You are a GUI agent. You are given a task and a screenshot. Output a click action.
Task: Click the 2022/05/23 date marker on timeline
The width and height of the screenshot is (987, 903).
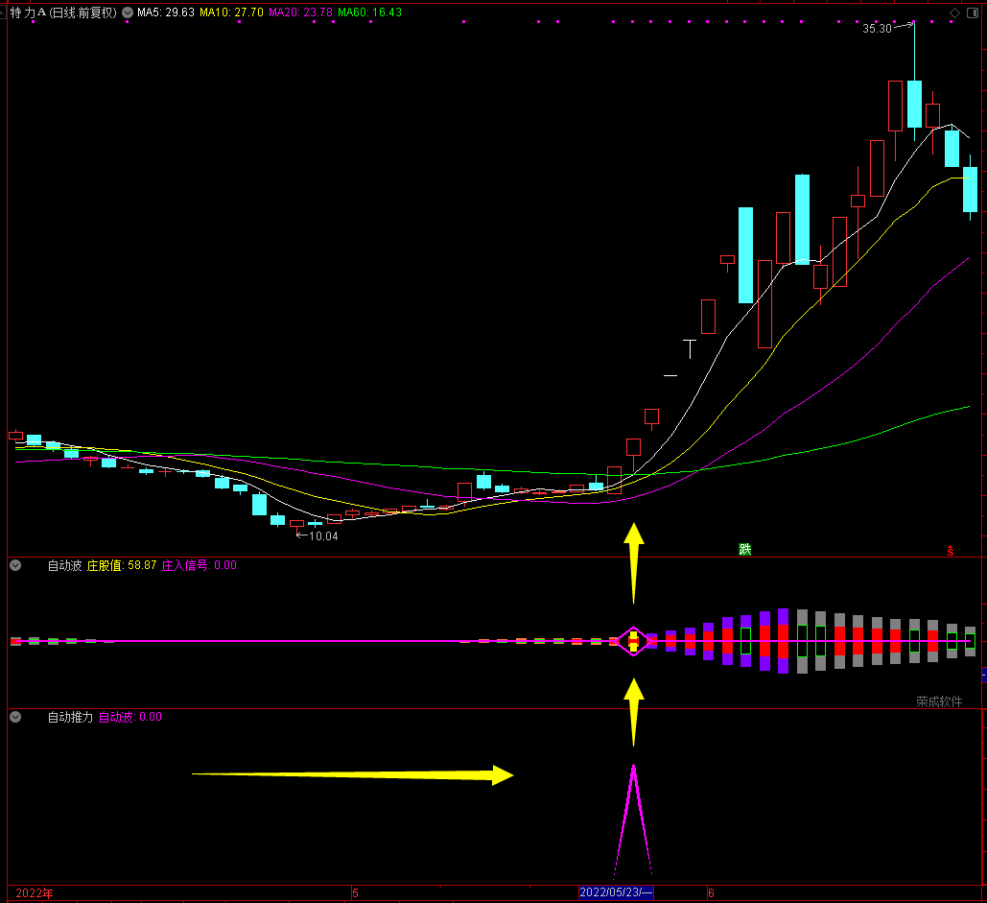616,893
